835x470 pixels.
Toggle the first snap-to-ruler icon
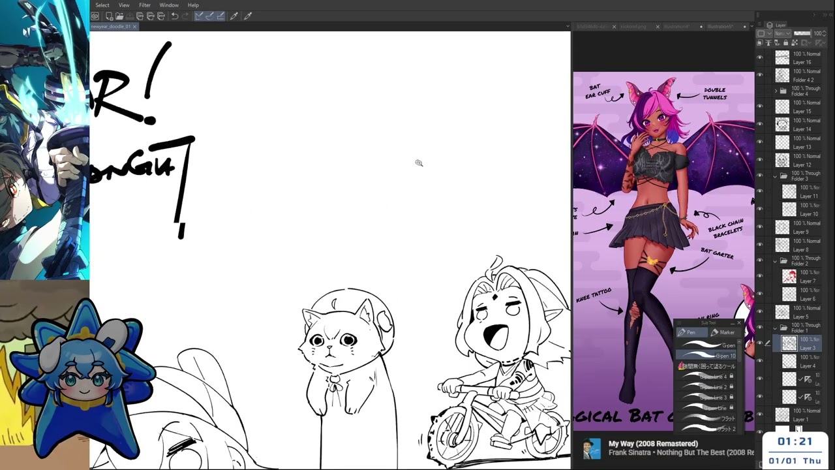tap(199, 16)
